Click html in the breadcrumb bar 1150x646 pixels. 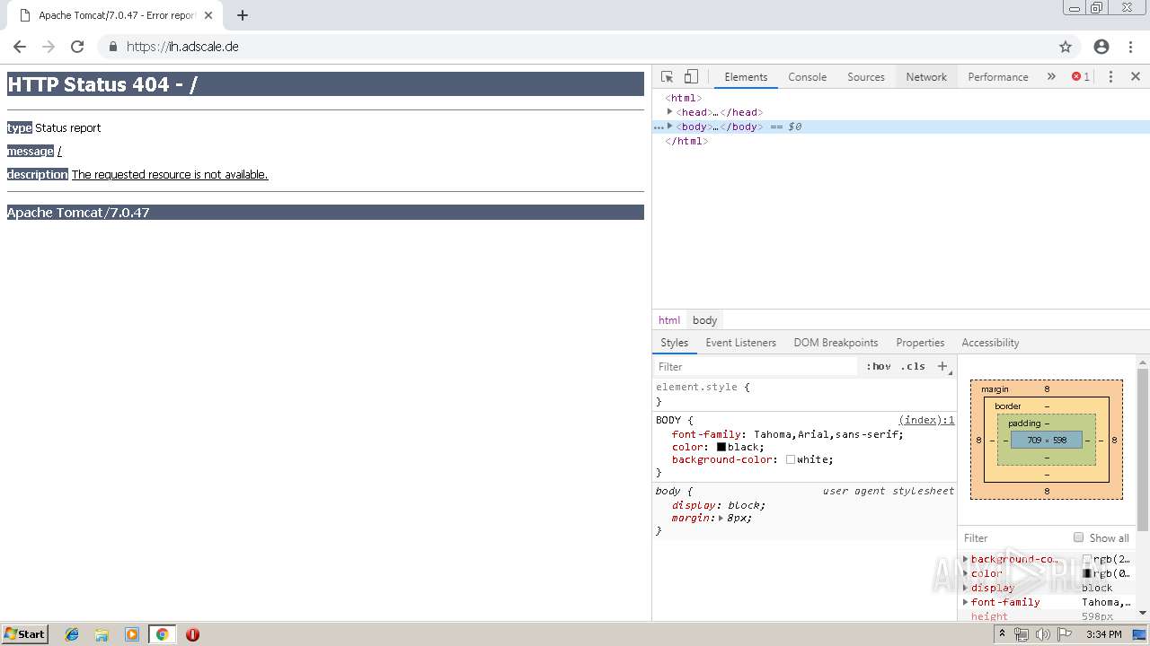click(x=669, y=320)
